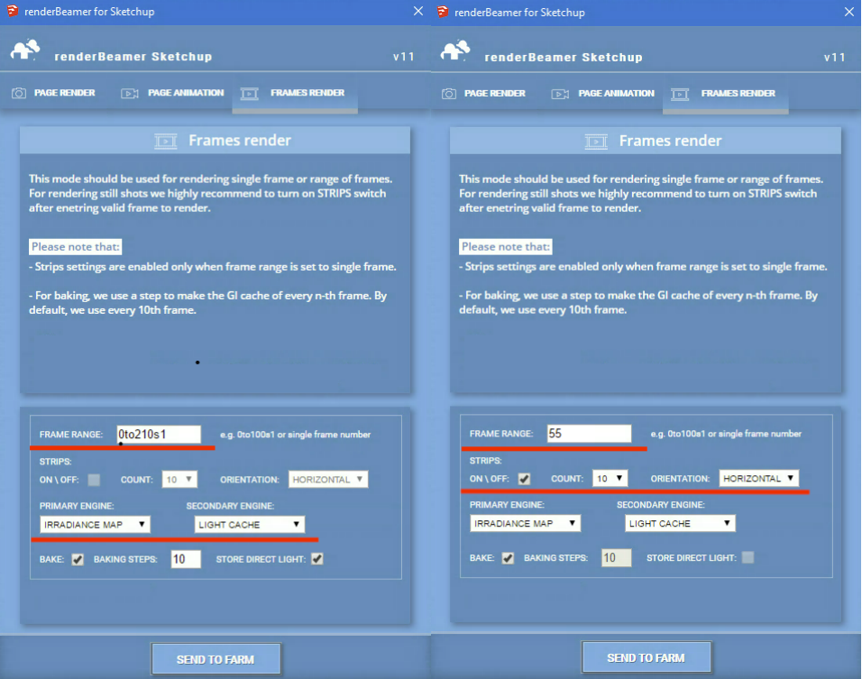Screen dimensions: 862x679
Task: Open Primary Engine dropdown in right window
Action: 525,523
